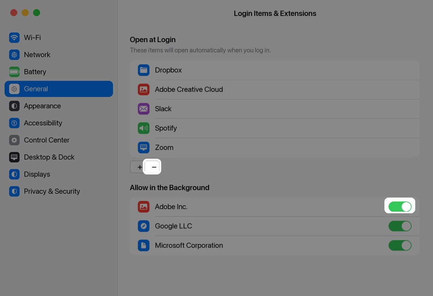Open the Network settings pane

click(x=59, y=55)
